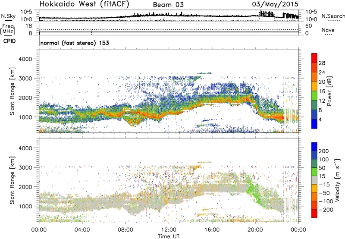Image resolution: width=345 pixels, height=239 pixels.
Task: Click the date '03/May/2015'
Action: point(275,4)
